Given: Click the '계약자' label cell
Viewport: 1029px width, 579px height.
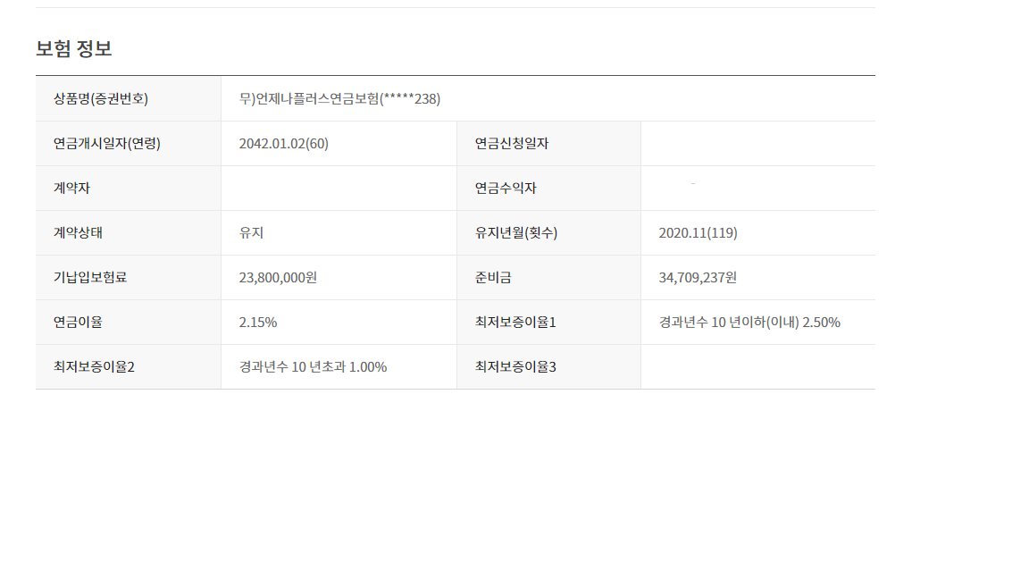Looking at the screenshot, I should (x=128, y=188).
